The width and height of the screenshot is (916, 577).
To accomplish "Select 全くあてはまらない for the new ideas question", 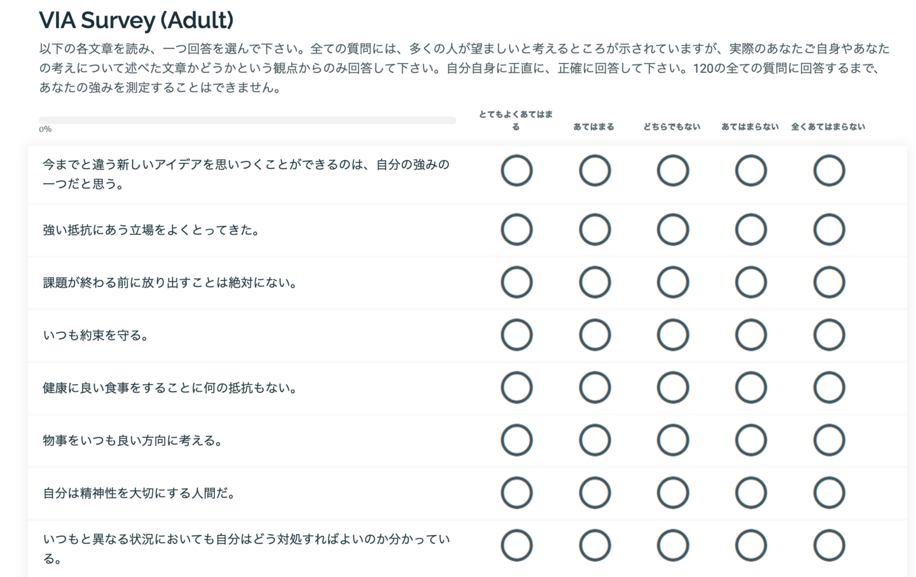I will pyautogui.click(x=829, y=170).
